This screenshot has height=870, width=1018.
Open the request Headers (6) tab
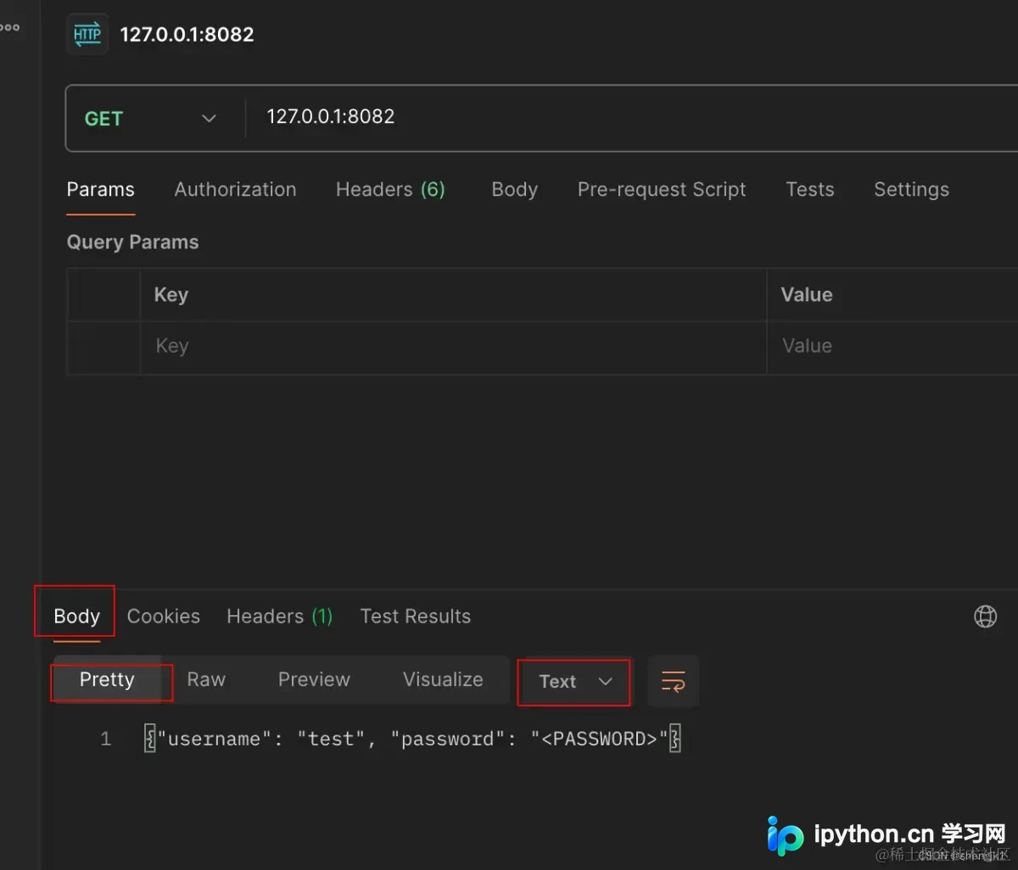click(390, 190)
